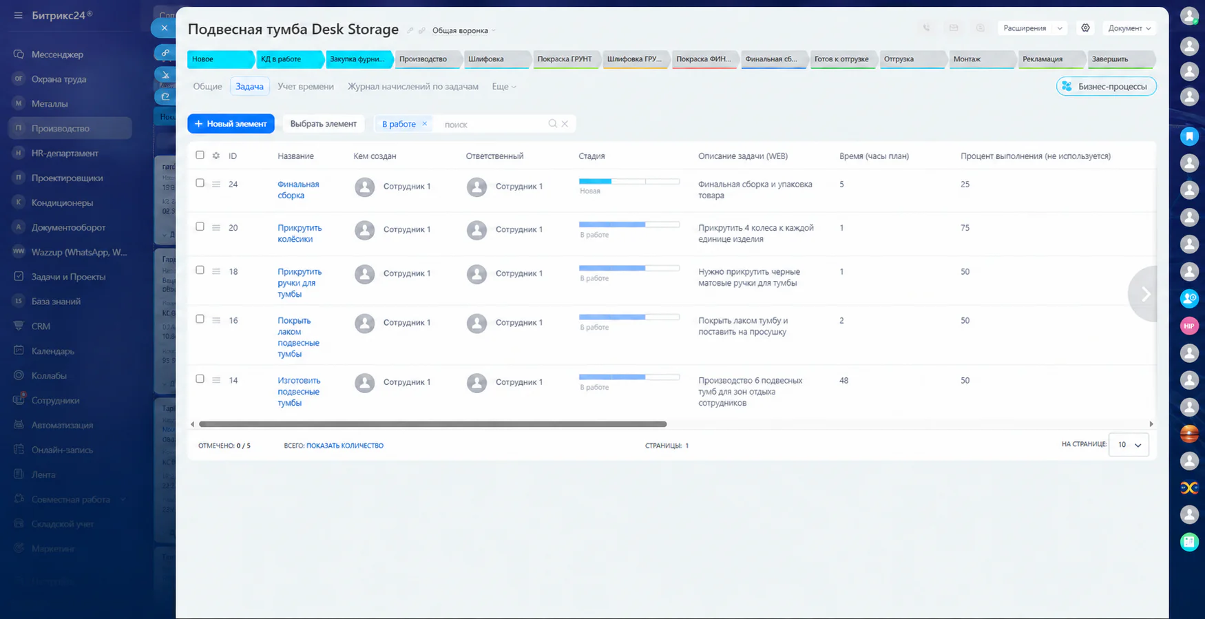Click the stage progress bar for task 24
1205x619 pixels.
pos(629,181)
